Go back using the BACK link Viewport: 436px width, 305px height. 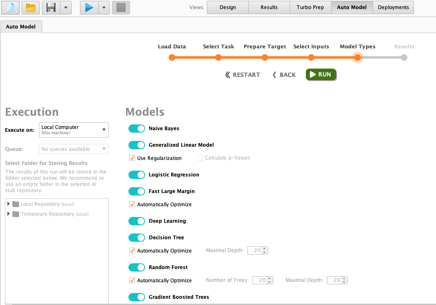click(284, 74)
